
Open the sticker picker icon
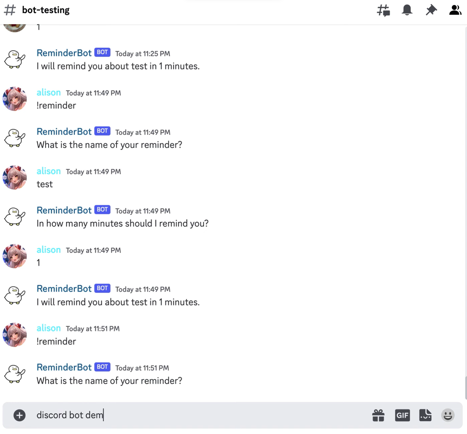(x=425, y=415)
